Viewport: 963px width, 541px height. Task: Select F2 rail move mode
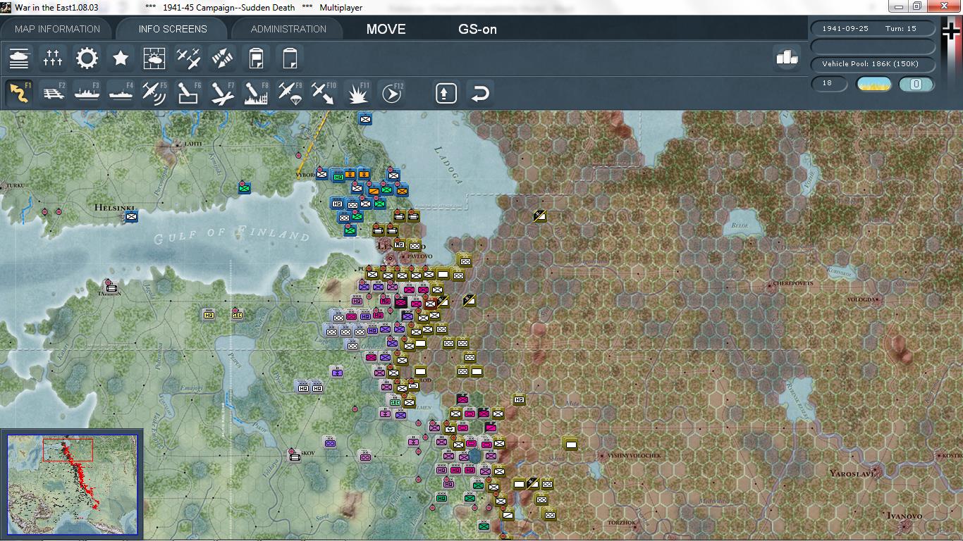53,93
